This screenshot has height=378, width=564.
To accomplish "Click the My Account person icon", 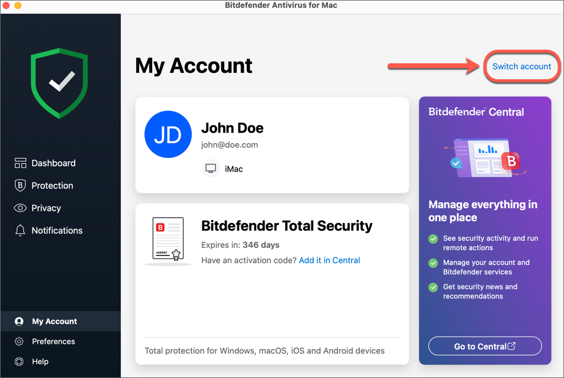I will (x=19, y=321).
